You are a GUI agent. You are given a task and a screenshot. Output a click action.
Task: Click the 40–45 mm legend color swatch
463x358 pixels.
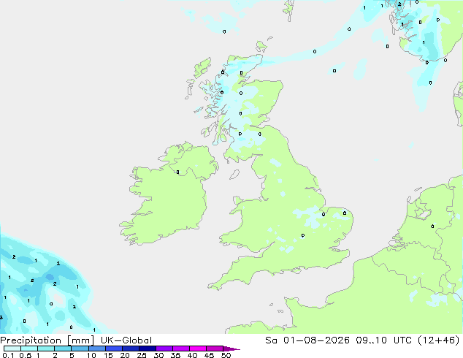coord(198,349)
